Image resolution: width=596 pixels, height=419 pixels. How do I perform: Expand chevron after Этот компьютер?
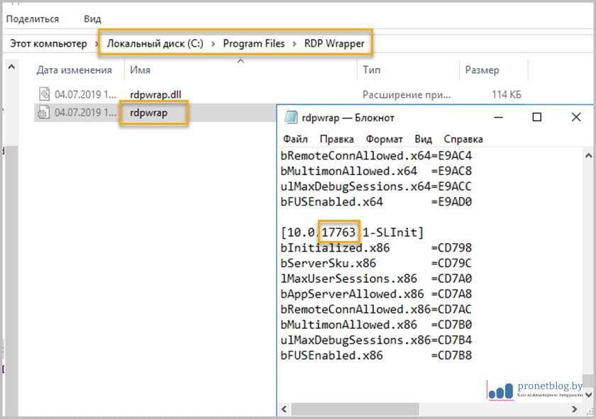coord(96,44)
